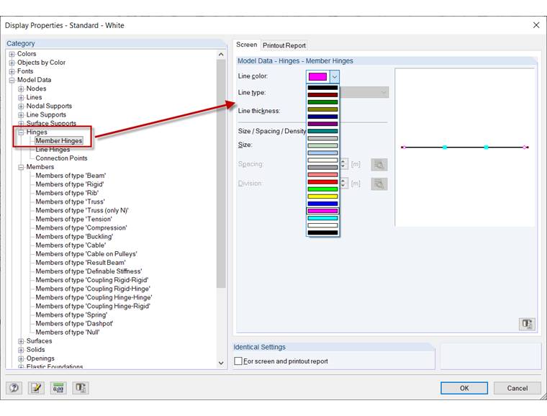Viewport: 547px width, 416px height.
Task: Select Line Hinges in the tree
Action: (x=53, y=150)
